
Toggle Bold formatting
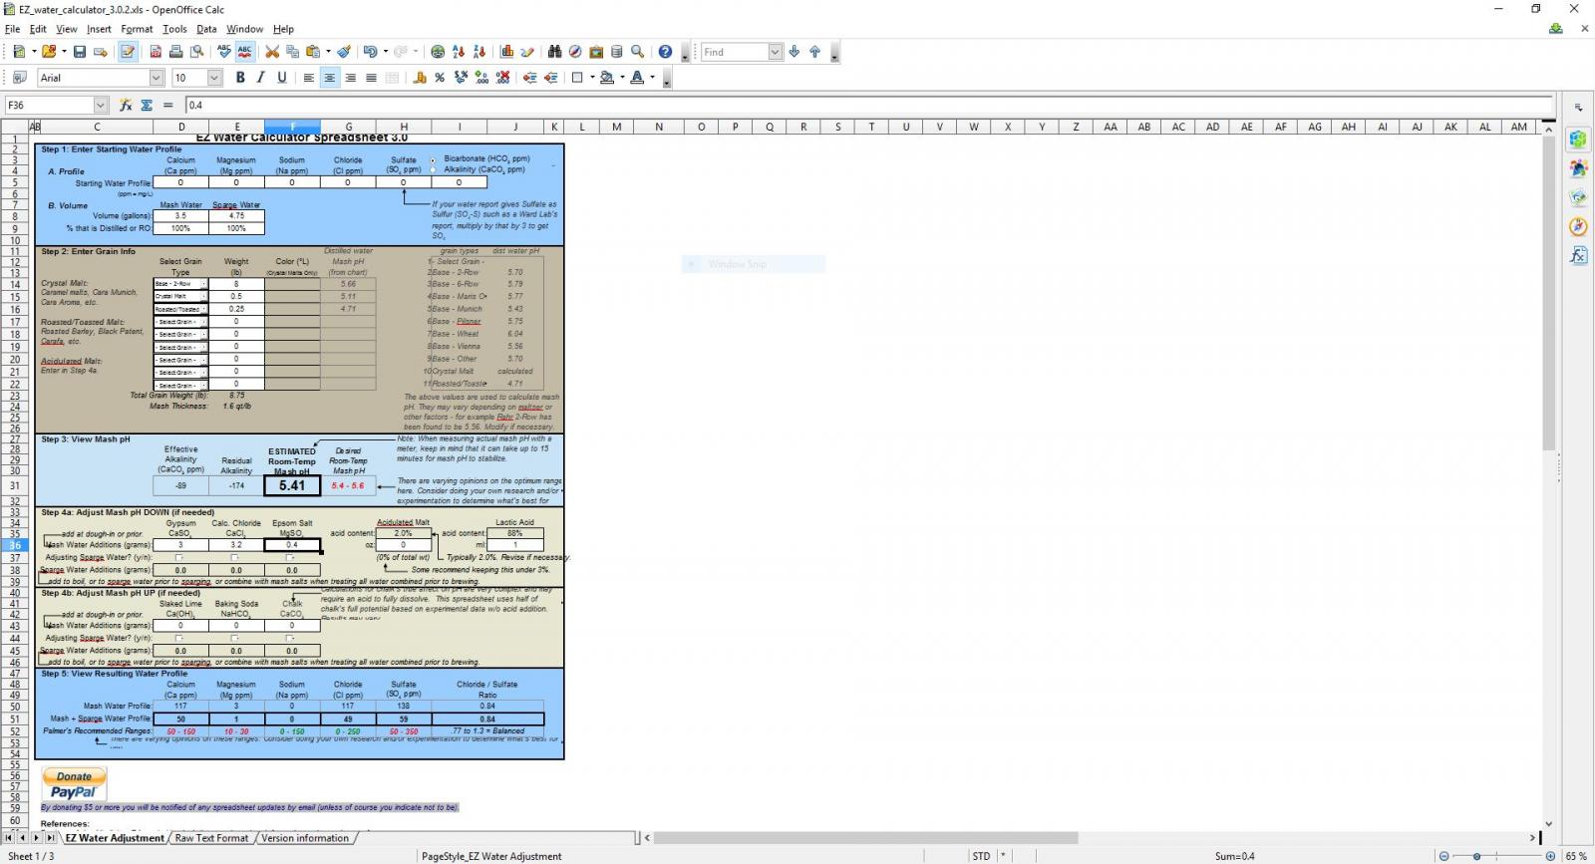point(240,78)
